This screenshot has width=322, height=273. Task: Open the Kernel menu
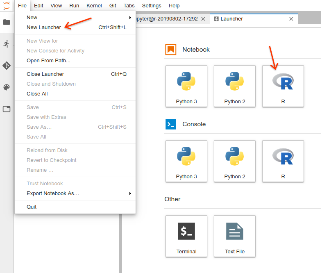[x=94, y=6]
